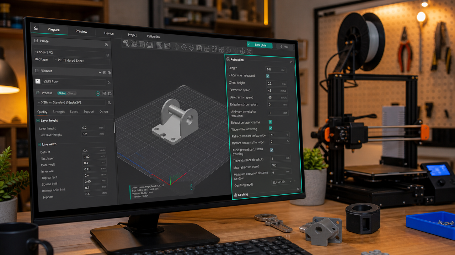Click the Printer section icon
Viewport: 455px width, 255px height.
click(36, 40)
